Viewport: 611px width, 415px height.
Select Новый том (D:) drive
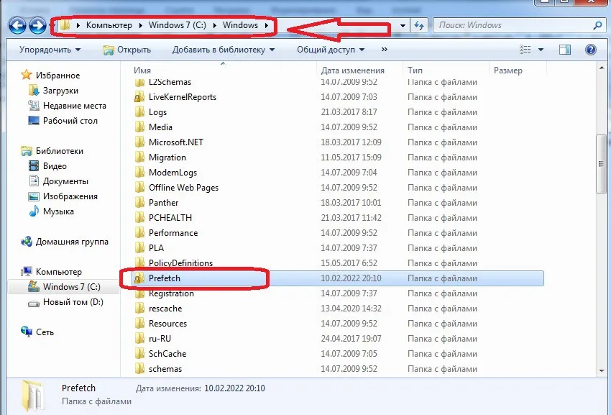point(73,302)
